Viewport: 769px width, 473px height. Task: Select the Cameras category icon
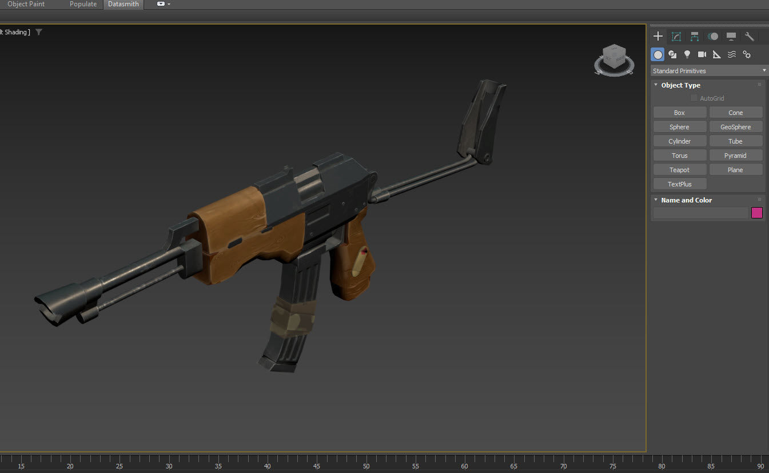pos(702,54)
